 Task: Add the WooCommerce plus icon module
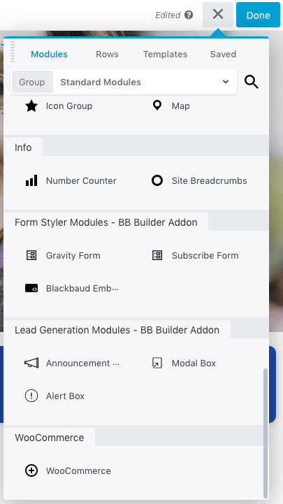coord(31,471)
